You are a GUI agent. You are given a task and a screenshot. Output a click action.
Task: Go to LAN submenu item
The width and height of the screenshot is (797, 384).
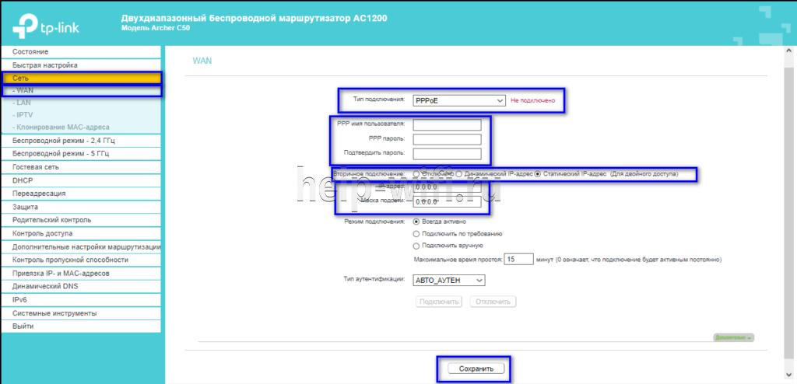click(25, 102)
